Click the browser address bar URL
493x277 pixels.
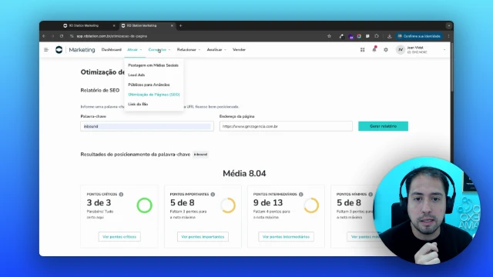[x=112, y=36]
